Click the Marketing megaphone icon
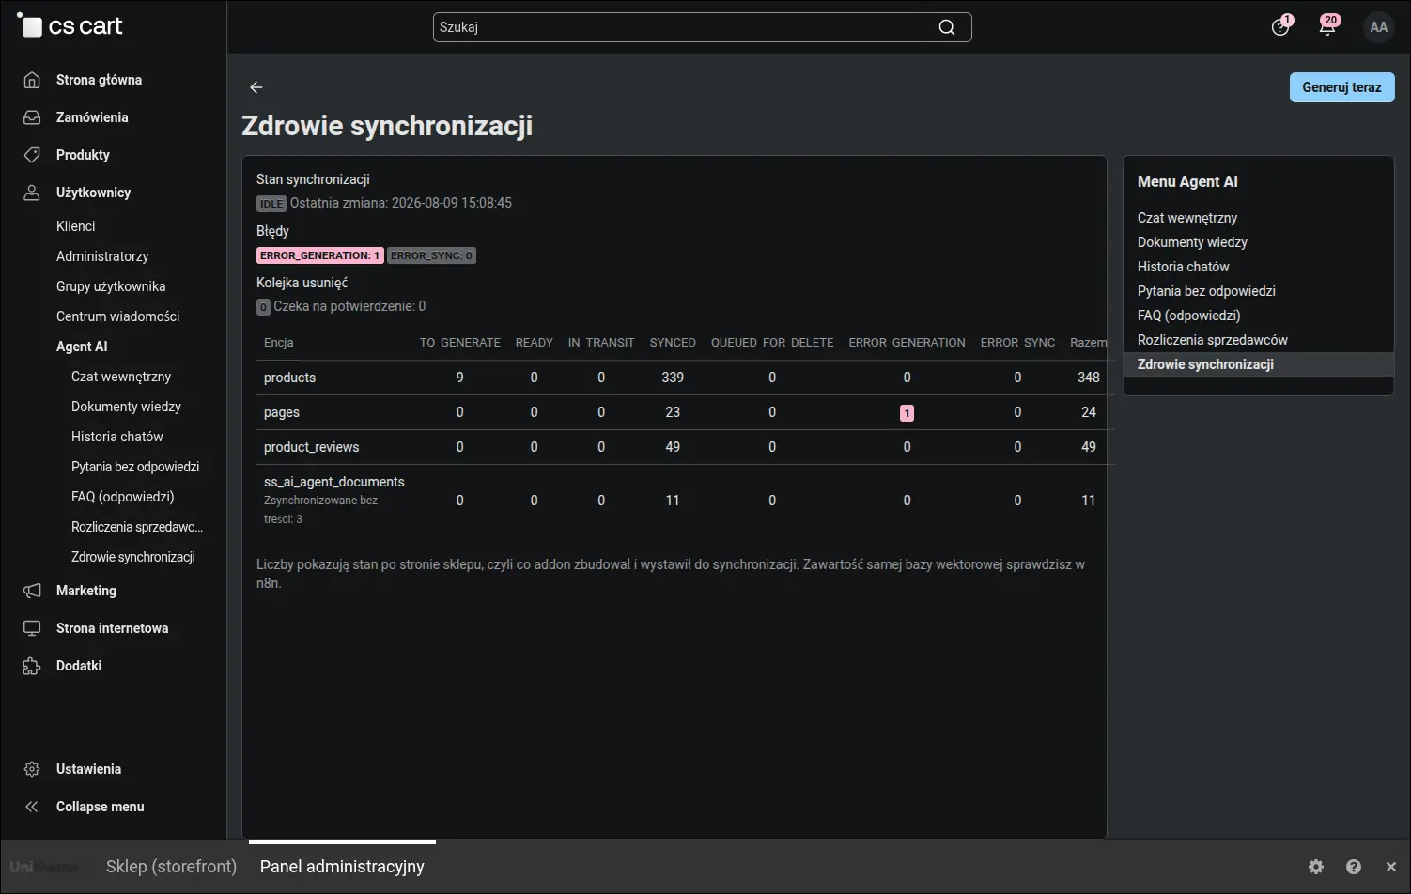 32,591
